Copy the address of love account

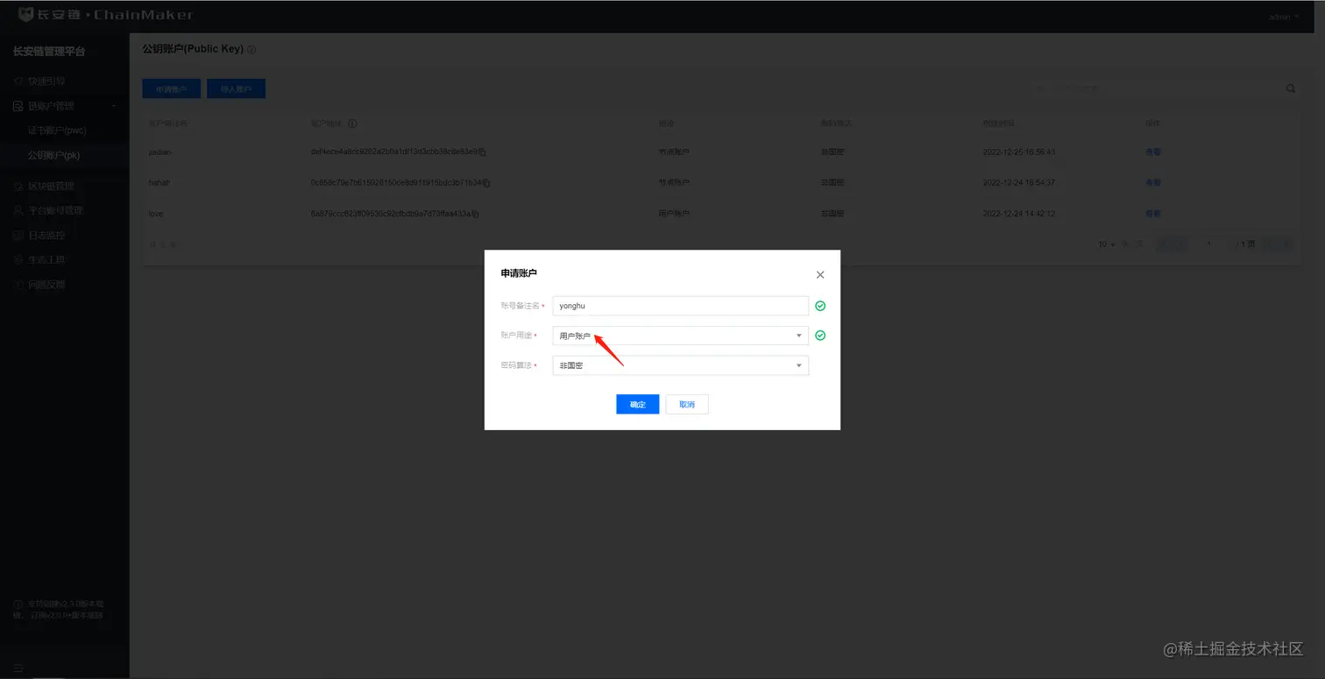pyautogui.click(x=476, y=214)
